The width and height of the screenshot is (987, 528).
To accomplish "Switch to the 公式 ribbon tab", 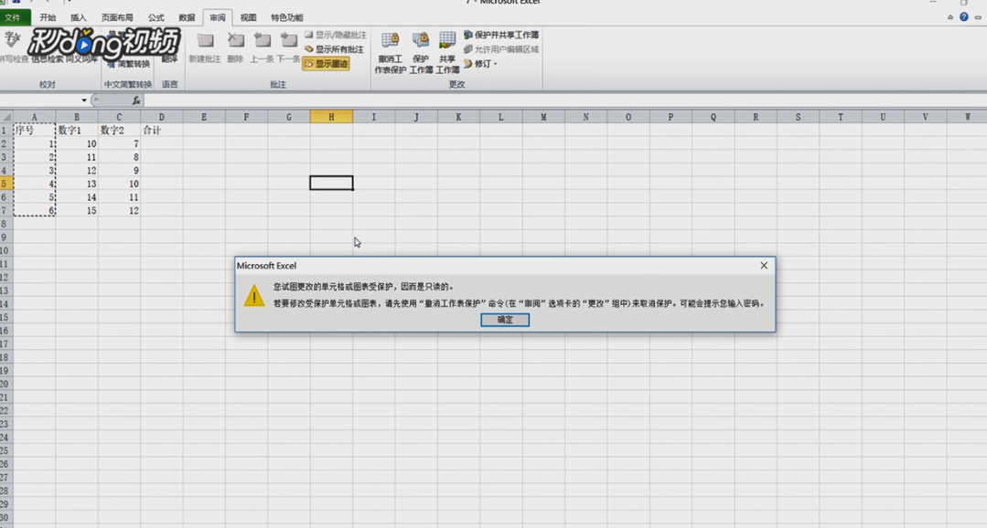I will 156,17.
